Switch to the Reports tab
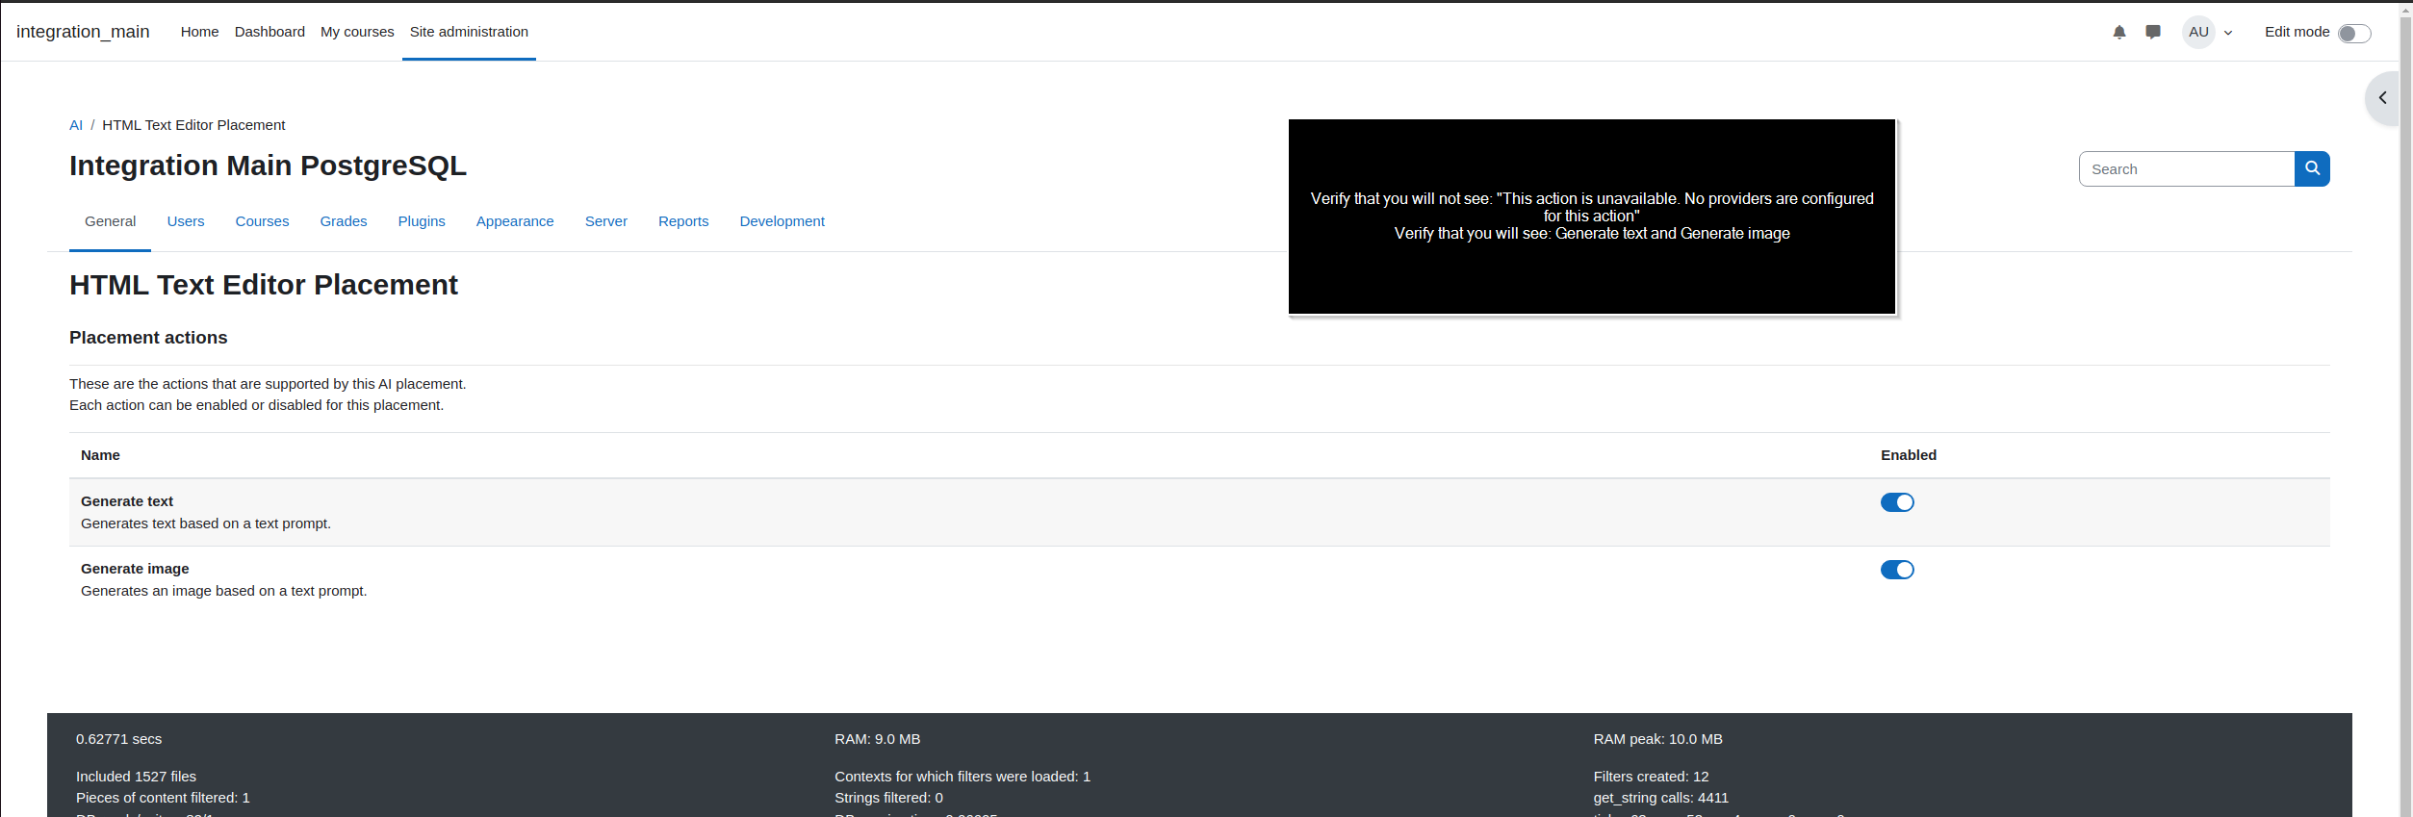Image resolution: width=2413 pixels, height=817 pixels. click(683, 221)
